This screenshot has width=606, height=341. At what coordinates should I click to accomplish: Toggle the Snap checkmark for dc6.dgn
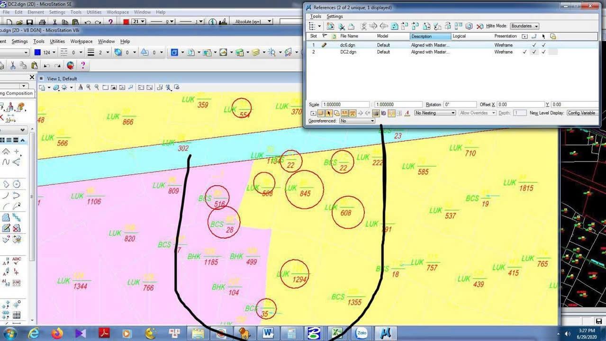(x=534, y=45)
